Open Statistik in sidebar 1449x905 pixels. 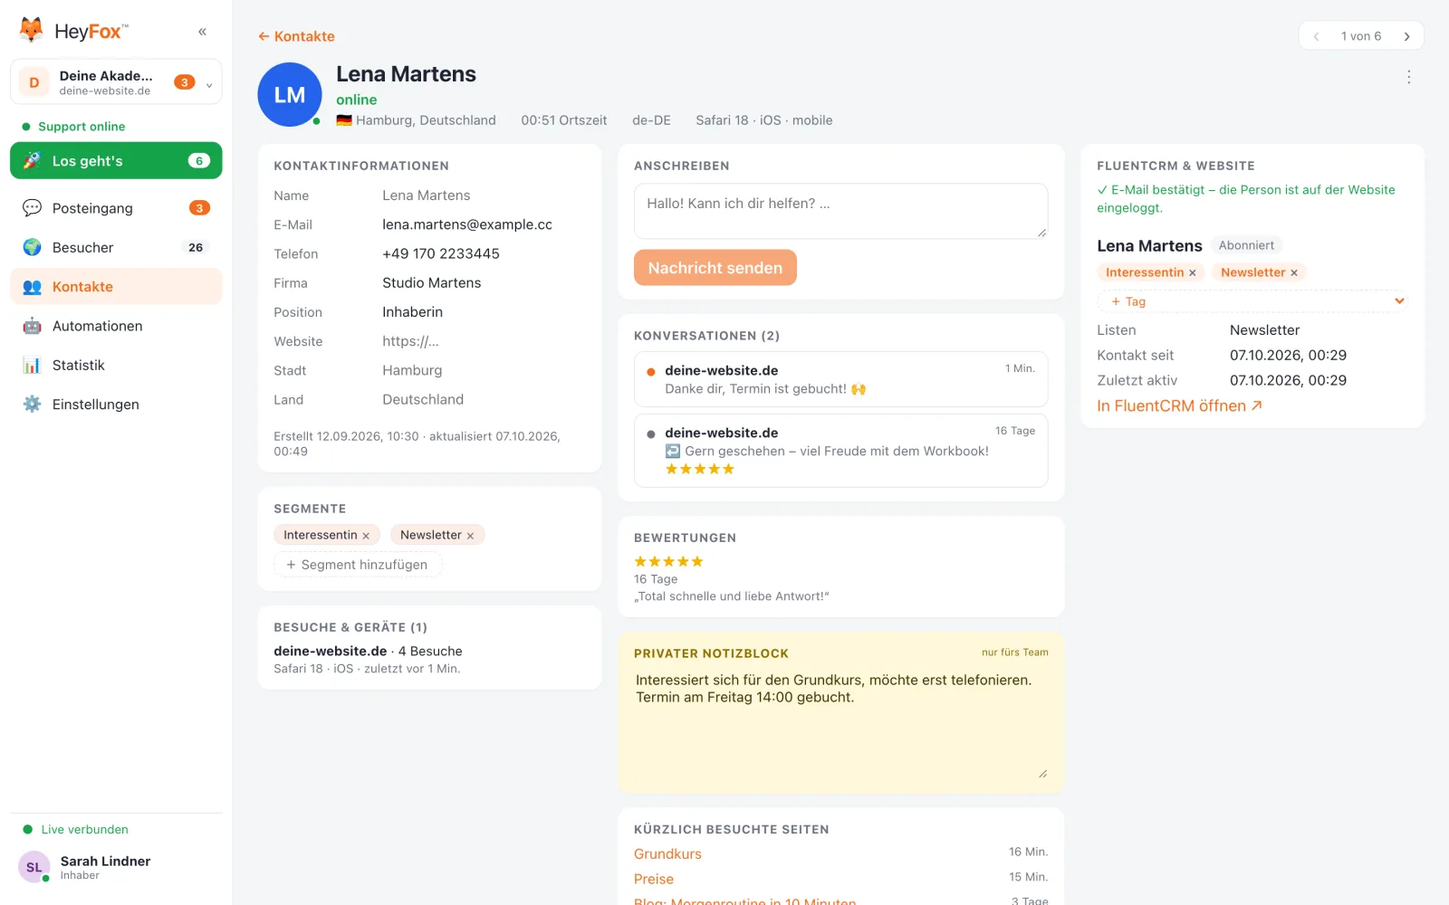pos(116,365)
